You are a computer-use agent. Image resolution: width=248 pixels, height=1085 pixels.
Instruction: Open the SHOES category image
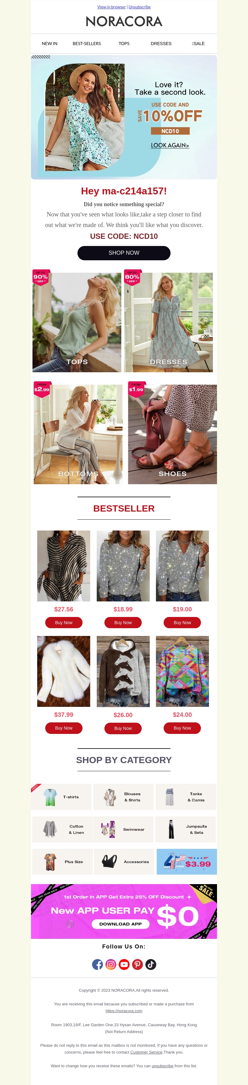pos(172,434)
